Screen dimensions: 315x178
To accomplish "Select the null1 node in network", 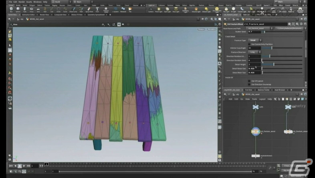I will click(256, 107).
